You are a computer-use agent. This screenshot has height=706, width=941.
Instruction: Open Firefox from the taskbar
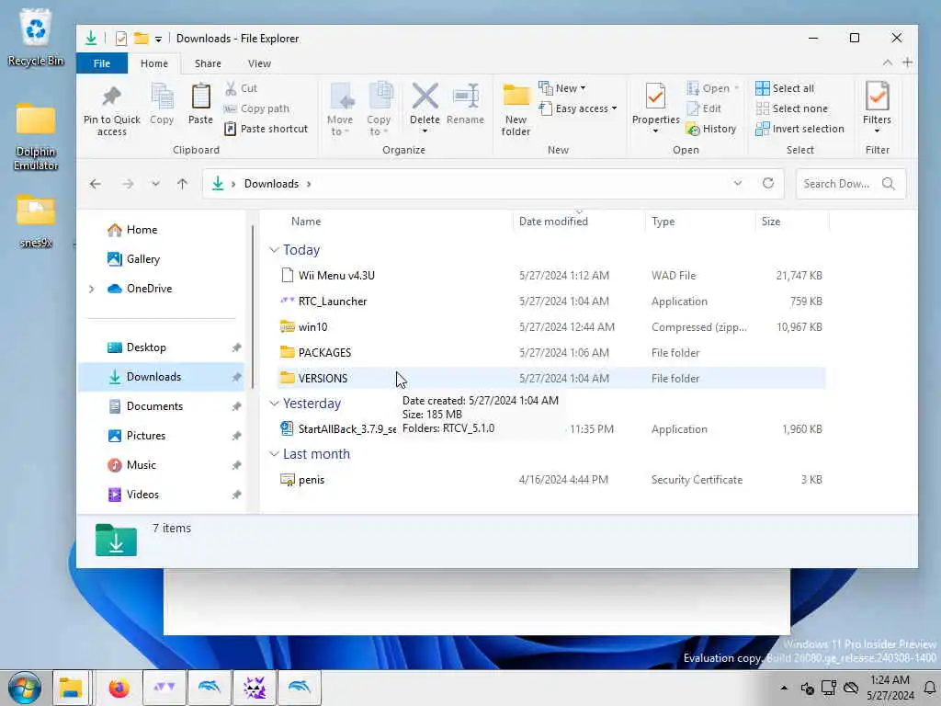click(x=119, y=688)
